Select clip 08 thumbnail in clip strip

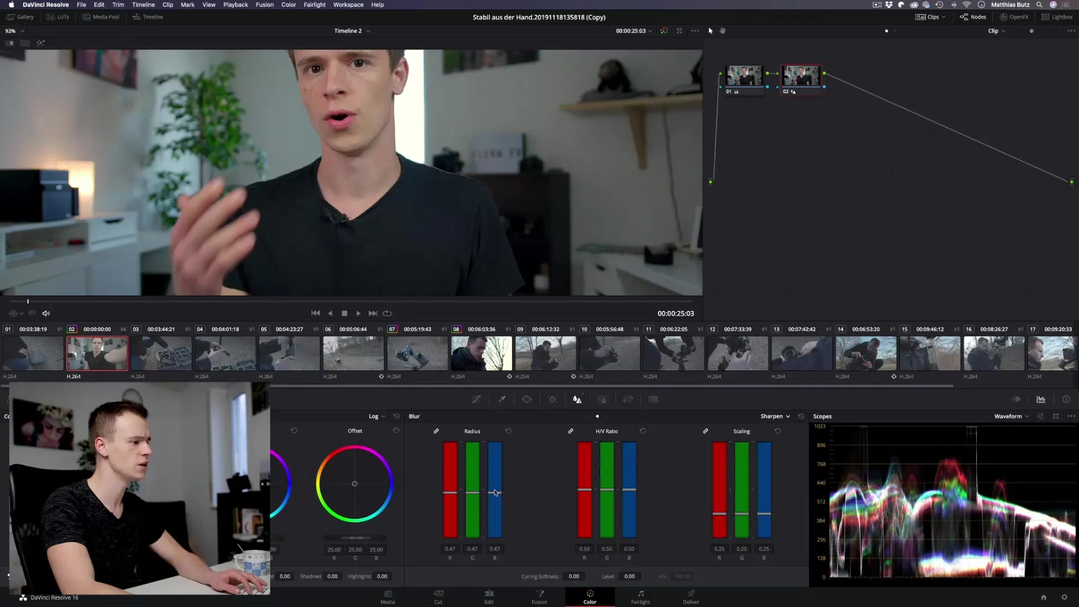[482, 354]
